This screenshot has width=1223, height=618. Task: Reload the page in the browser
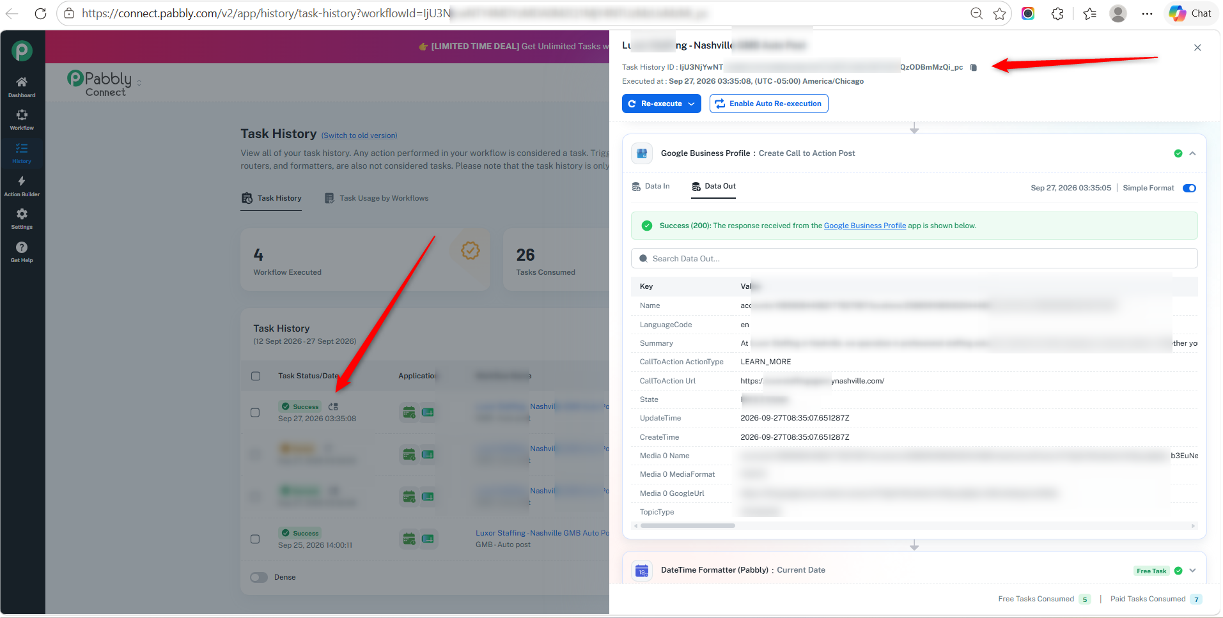[40, 13]
